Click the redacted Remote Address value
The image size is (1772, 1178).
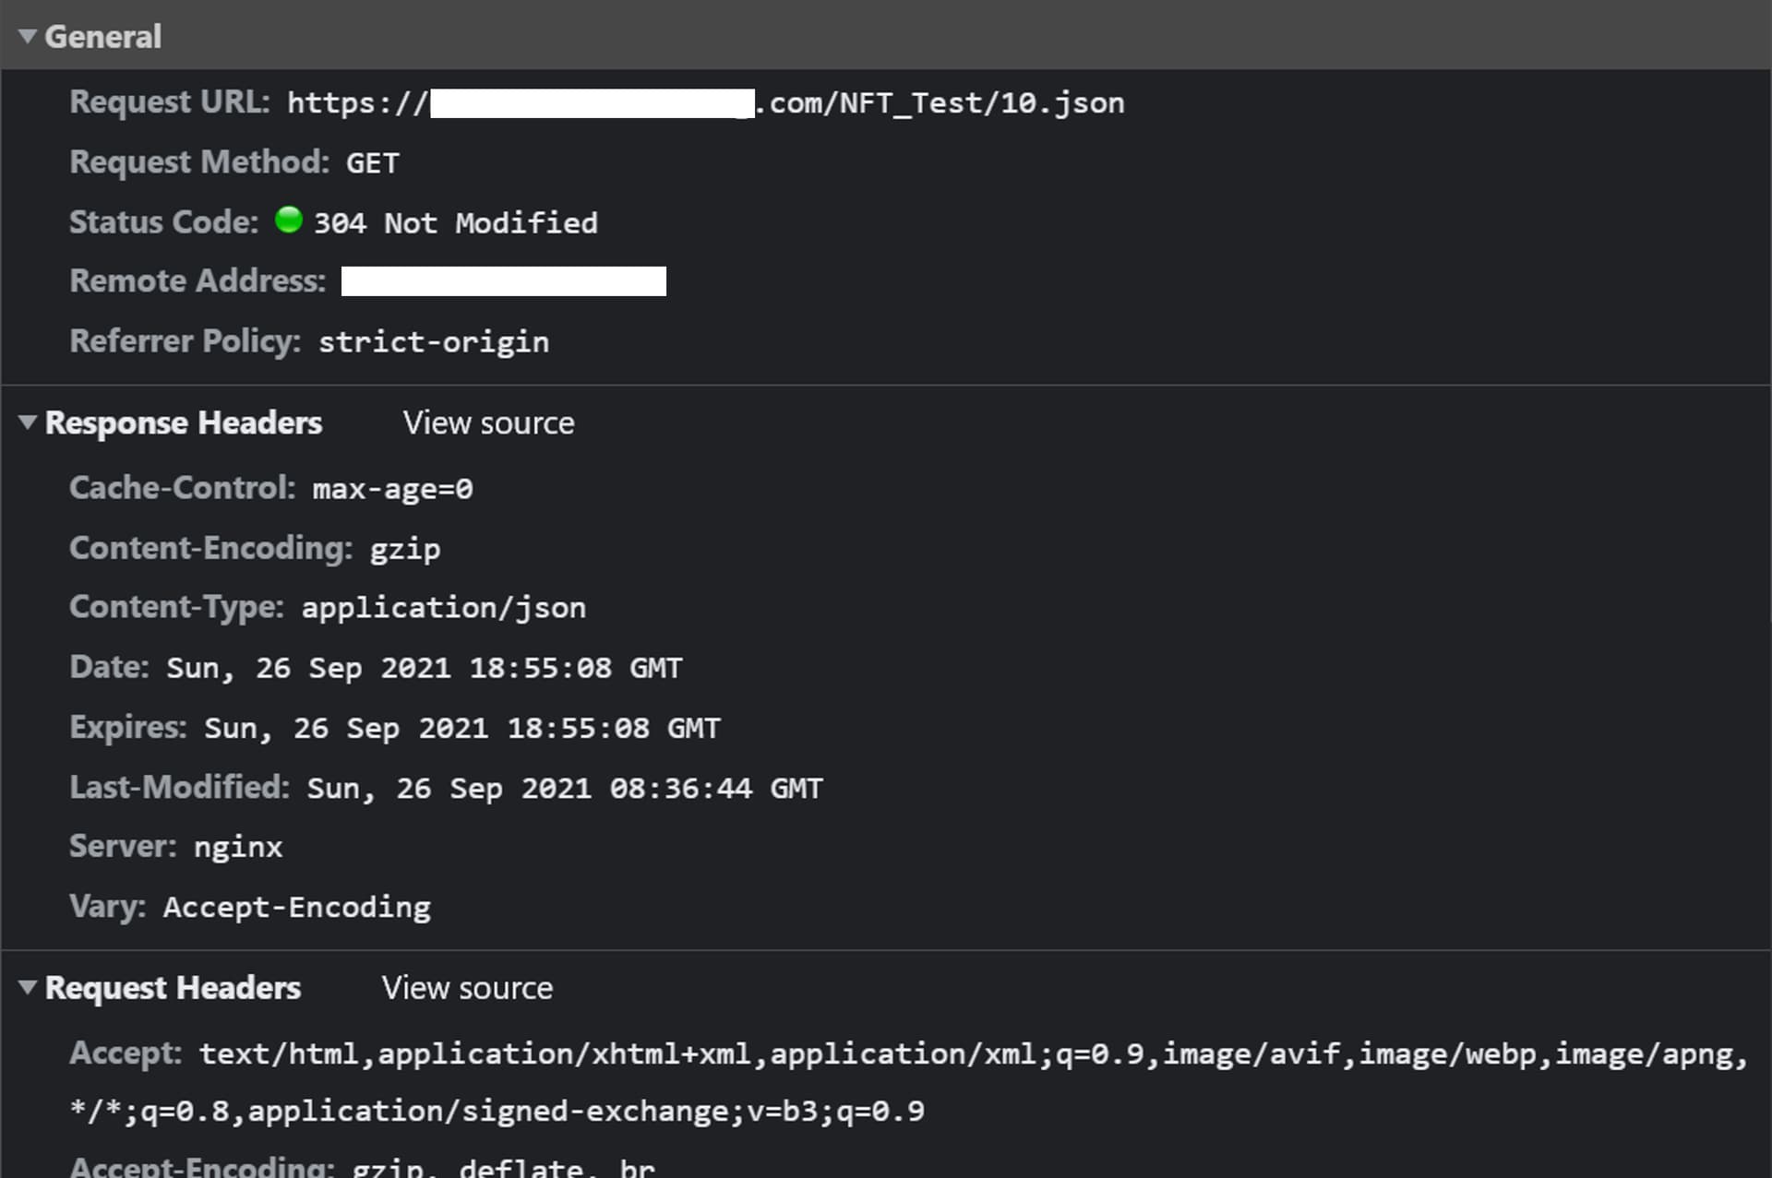pos(504,281)
